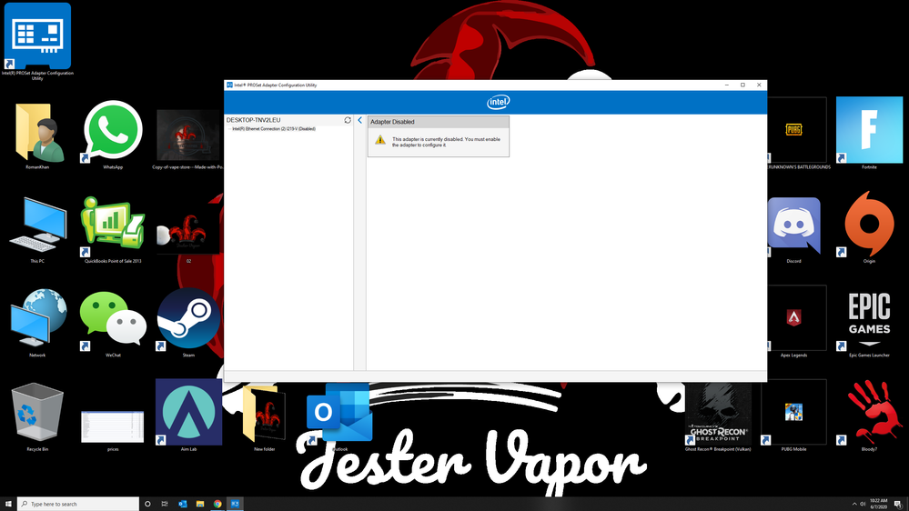909x511 pixels.
Task: Select the Steam desktop shortcut
Action: (188, 323)
